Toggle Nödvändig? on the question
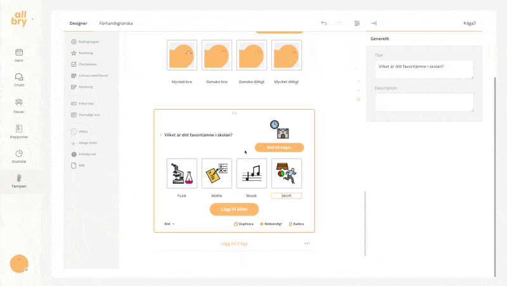 point(271,224)
